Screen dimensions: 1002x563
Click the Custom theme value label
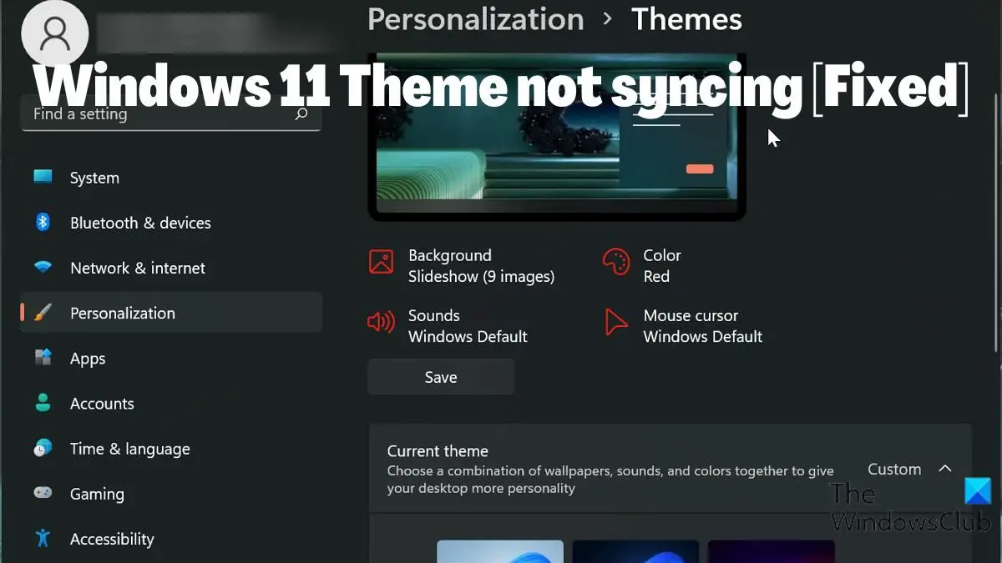(x=894, y=469)
